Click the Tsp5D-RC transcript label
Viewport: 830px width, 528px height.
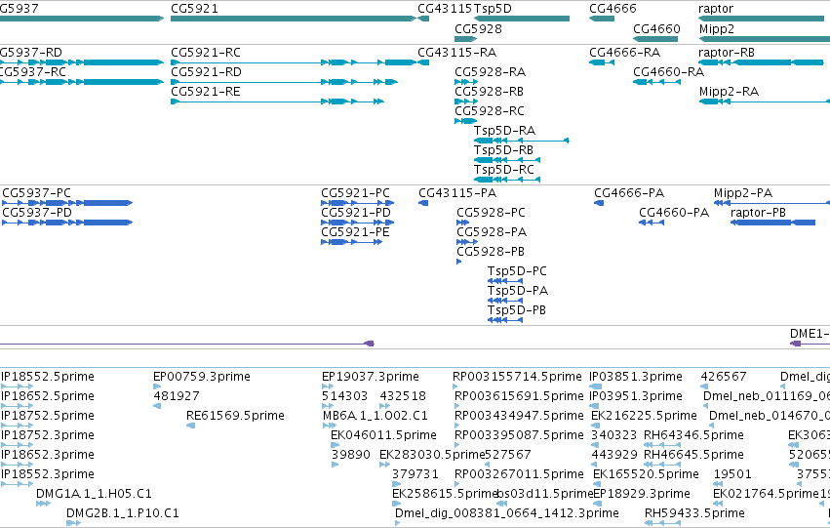pos(504,170)
